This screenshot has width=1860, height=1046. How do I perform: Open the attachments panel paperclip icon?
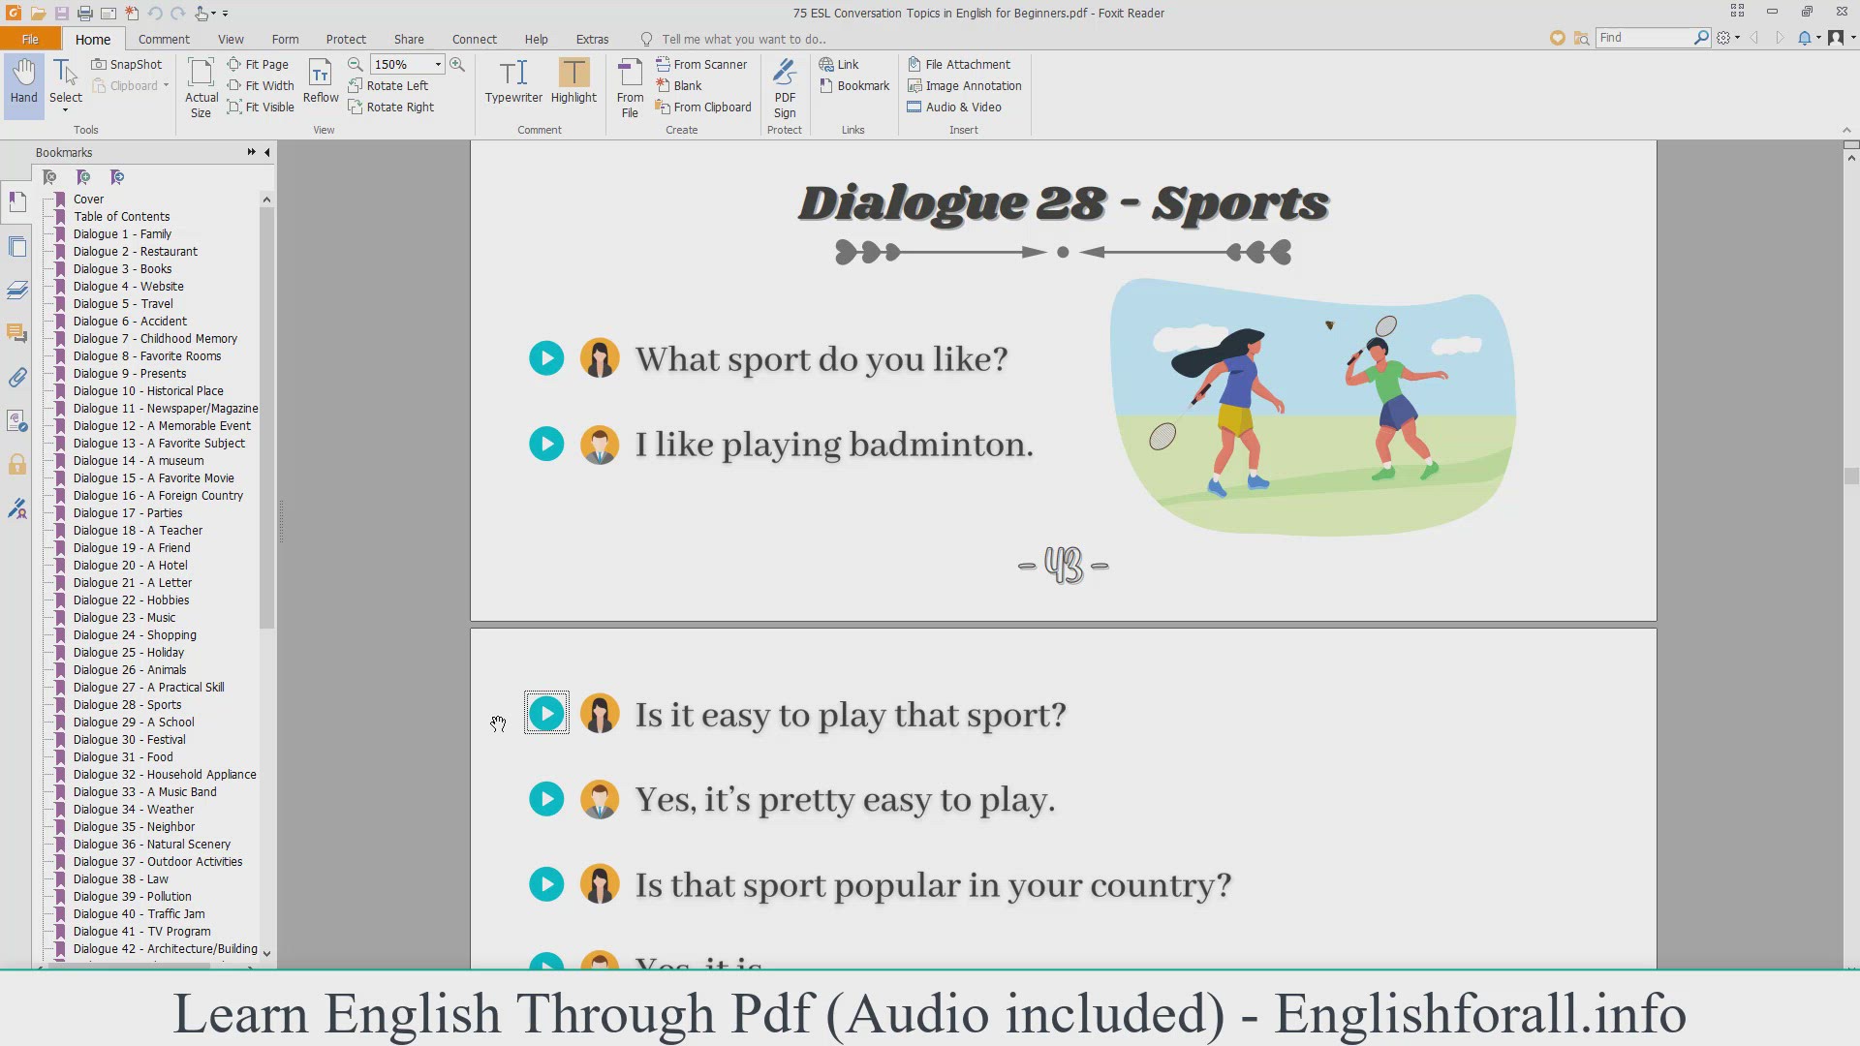pyautogui.click(x=17, y=378)
